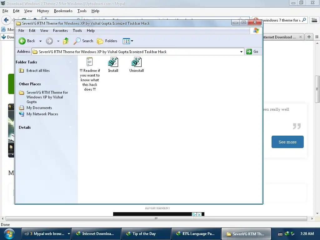Open Mypal browser Help menu
This screenshot has height=240, width=320.
tap(95, 11)
